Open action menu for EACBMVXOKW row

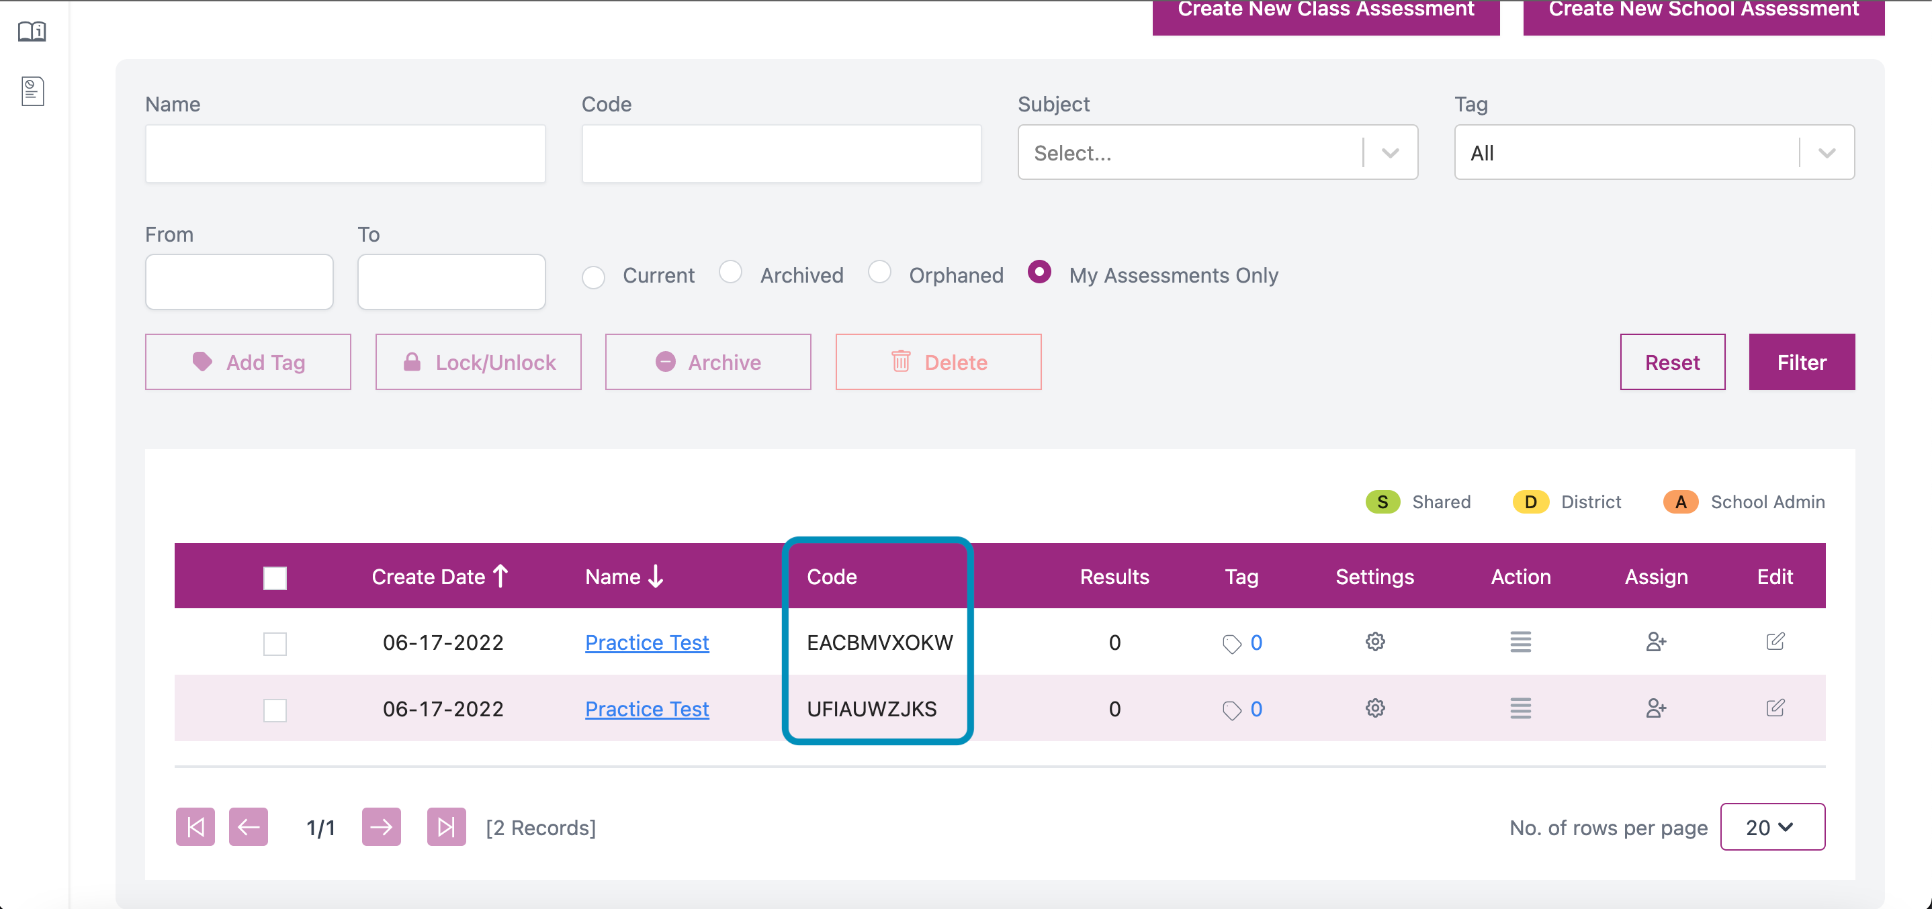pos(1520,642)
